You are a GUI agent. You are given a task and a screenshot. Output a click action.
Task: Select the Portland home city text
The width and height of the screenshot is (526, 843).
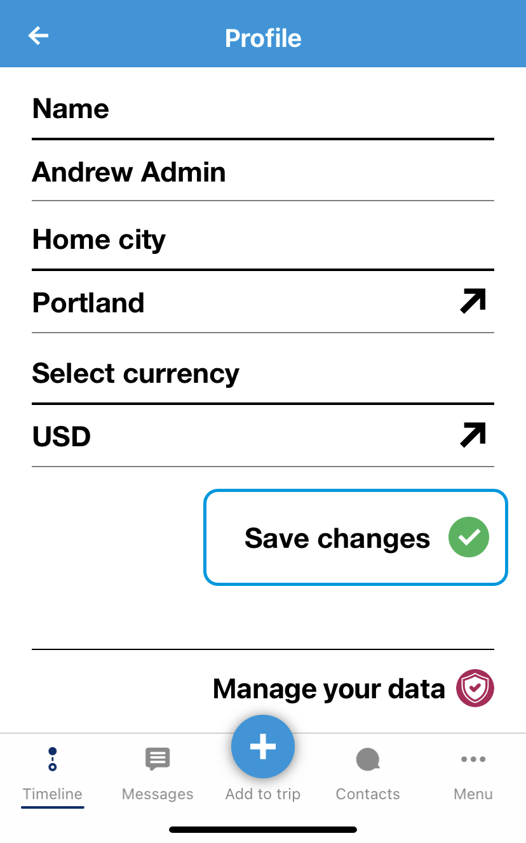[x=88, y=303]
